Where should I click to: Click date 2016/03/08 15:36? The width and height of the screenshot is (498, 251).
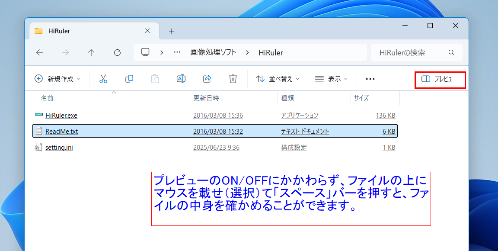click(218, 116)
